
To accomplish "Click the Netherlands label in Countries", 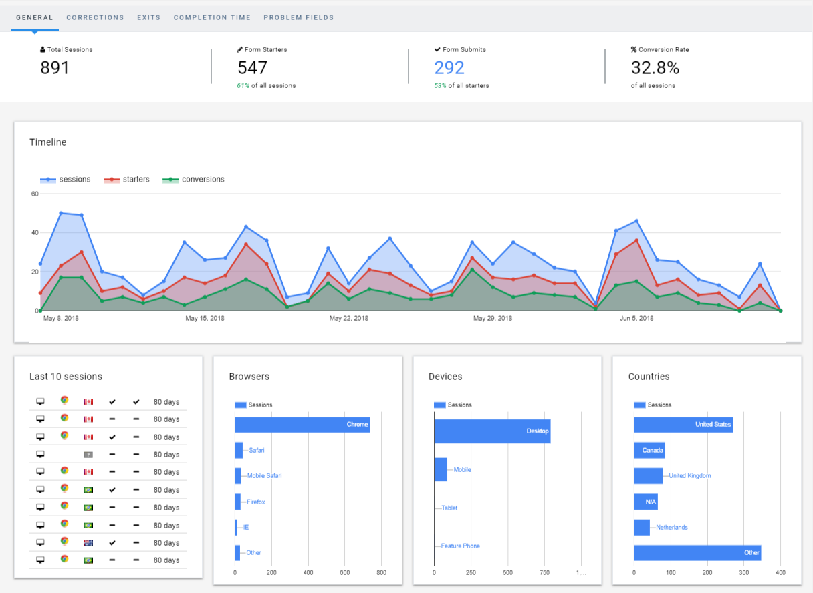I will (671, 528).
